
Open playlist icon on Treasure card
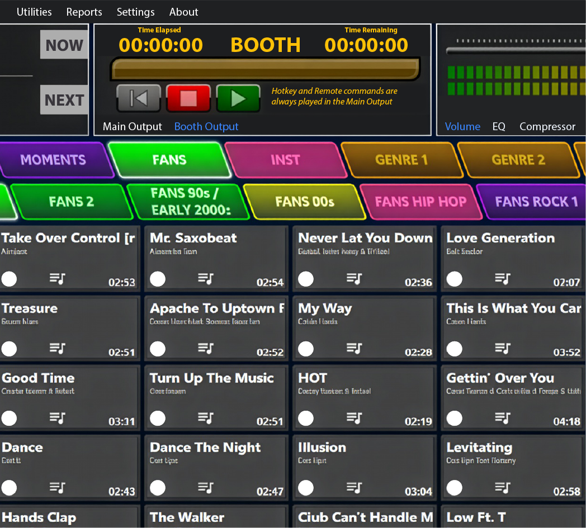tap(57, 349)
